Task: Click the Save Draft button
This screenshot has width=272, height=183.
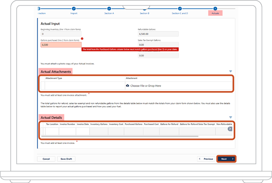Action: point(66,159)
